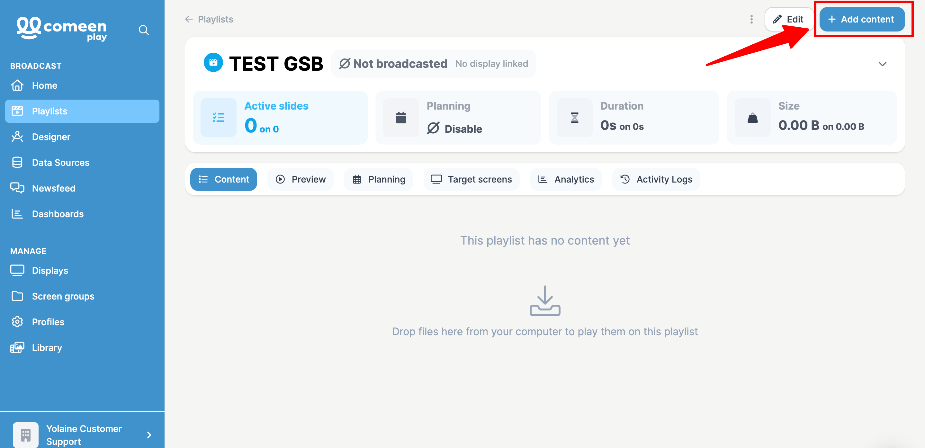Go back to Playlists link

tap(209, 19)
